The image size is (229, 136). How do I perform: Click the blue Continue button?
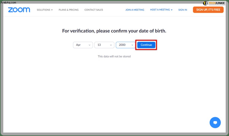click(x=146, y=45)
